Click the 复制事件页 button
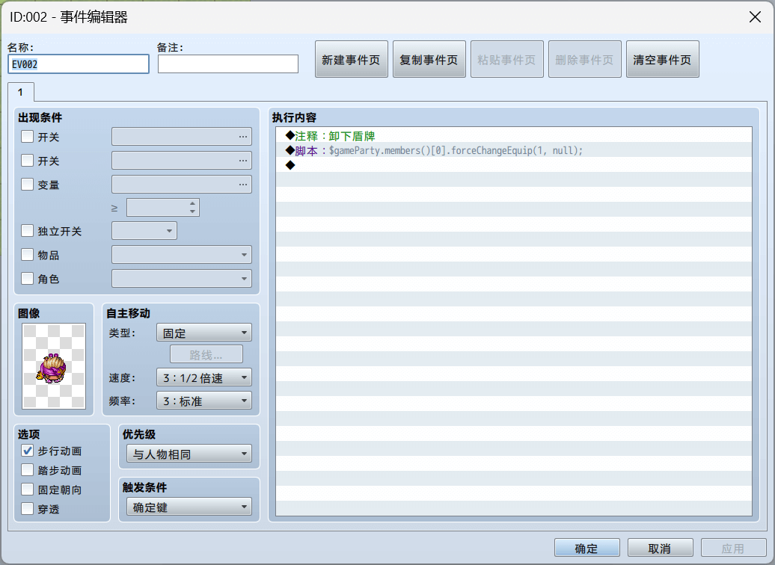775x565 pixels. click(x=429, y=58)
